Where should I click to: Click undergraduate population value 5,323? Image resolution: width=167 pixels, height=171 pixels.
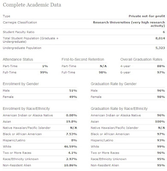[160, 48]
